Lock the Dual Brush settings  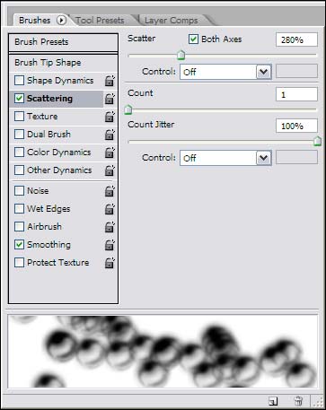(x=110, y=135)
